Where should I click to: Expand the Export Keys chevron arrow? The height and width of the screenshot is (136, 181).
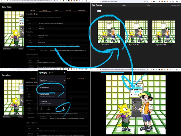coord(64,81)
